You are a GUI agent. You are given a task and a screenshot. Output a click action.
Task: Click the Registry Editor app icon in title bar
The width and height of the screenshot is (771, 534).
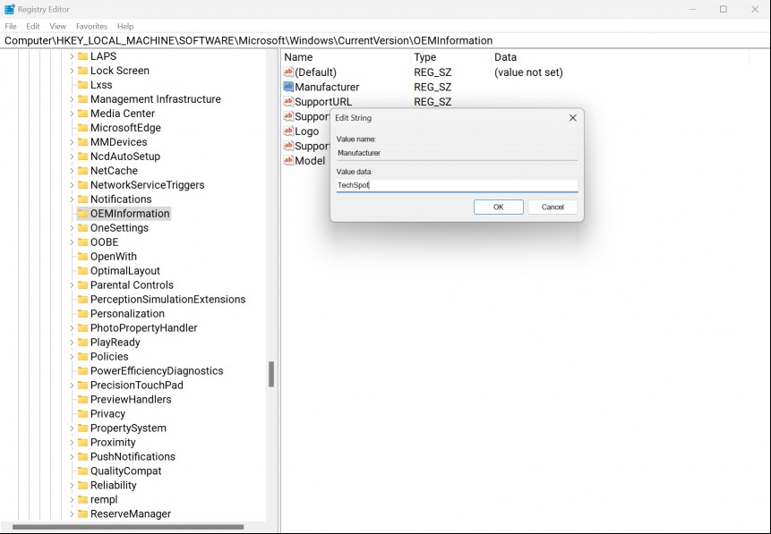(x=9, y=9)
